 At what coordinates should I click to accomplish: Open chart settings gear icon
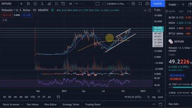tap(133, 4)
